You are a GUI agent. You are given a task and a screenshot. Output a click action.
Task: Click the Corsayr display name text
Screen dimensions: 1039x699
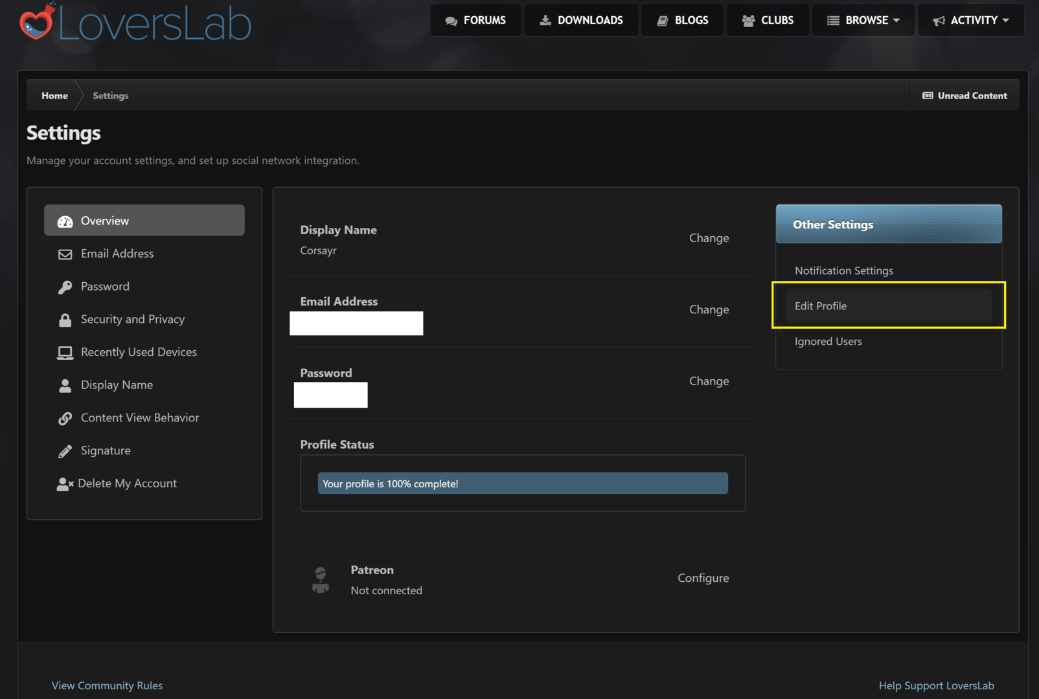[x=318, y=250]
